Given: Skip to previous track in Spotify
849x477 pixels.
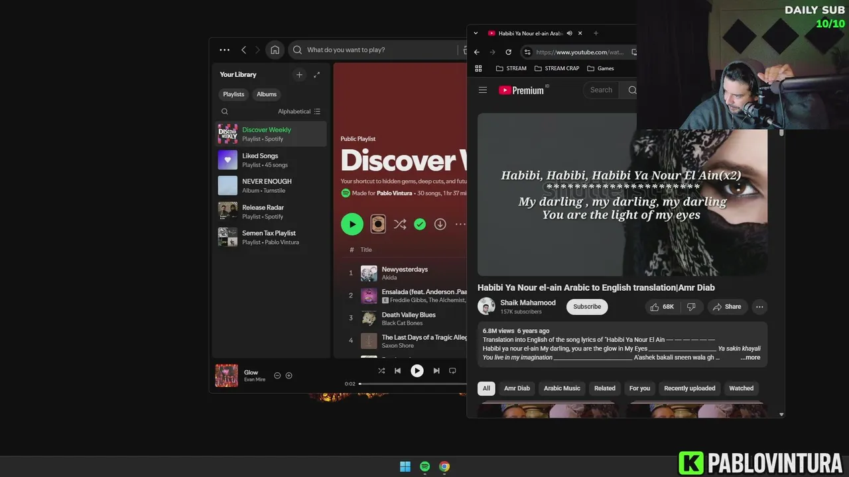Looking at the screenshot, I should (397, 371).
